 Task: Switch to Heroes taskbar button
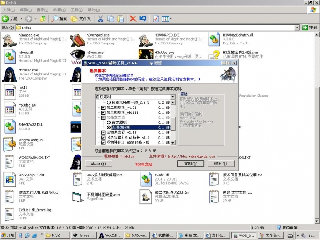coord(84,235)
